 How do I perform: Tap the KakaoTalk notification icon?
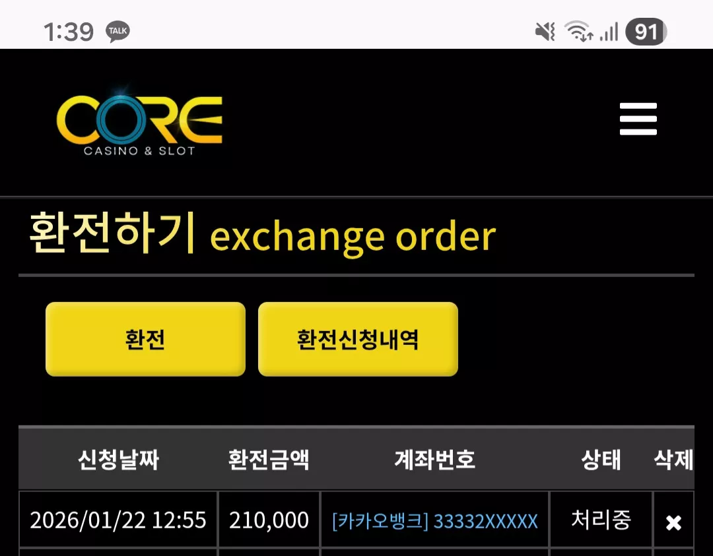pyautogui.click(x=118, y=32)
